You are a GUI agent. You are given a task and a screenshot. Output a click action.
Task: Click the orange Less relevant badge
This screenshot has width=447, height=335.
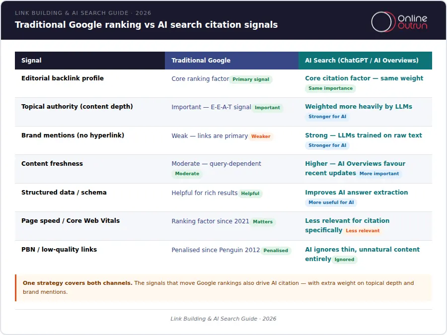point(363,231)
